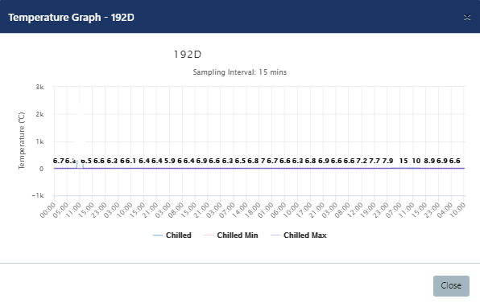Click the 04:00 x-axis tick label
Image resolution: width=480 pixels, height=307 pixels.
coord(445,211)
